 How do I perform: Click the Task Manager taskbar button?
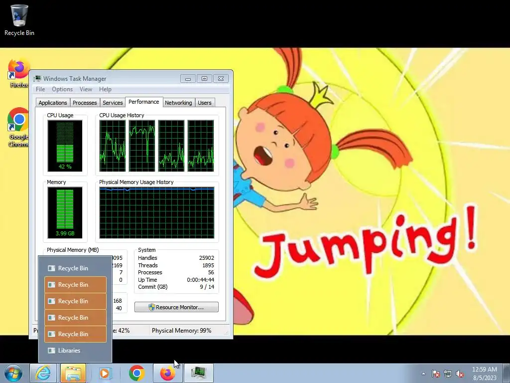[x=198, y=373]
